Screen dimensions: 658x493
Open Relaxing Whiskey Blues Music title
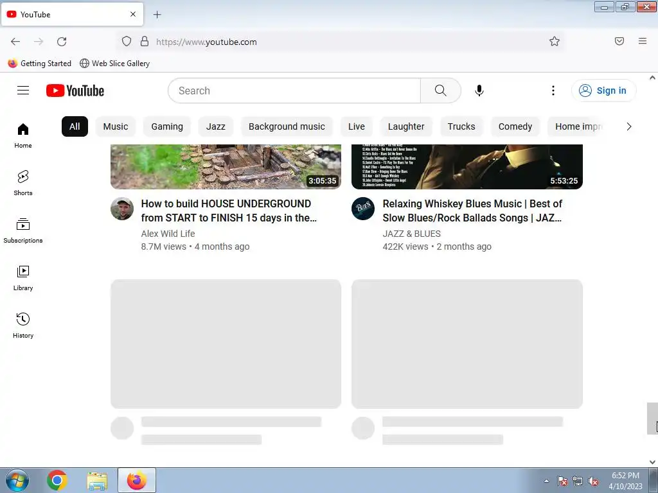[x=472, y=211]
